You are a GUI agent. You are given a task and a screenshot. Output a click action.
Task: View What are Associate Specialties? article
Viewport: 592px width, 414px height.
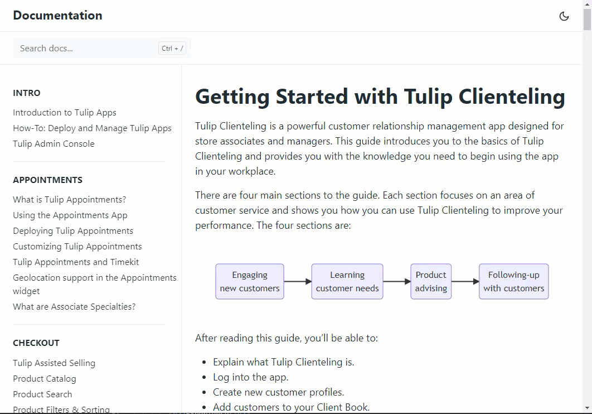click(74, 307)
